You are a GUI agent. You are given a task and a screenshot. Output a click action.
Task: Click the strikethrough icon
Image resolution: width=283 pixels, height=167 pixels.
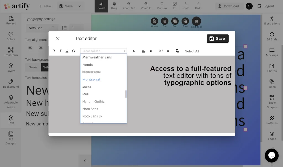74,51
